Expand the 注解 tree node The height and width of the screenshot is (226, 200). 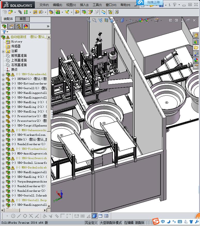(3, 51)
